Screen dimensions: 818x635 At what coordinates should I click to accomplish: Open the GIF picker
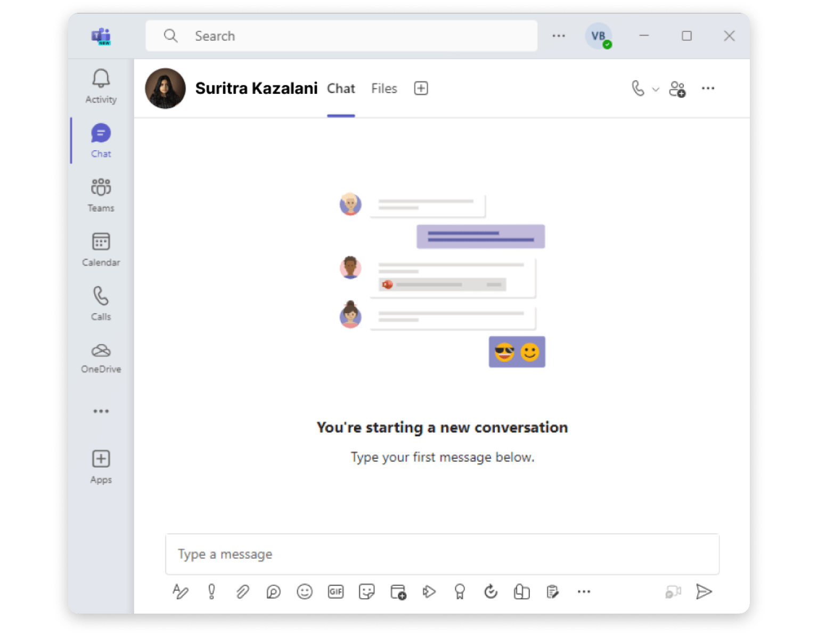click(x=336, y=592)
